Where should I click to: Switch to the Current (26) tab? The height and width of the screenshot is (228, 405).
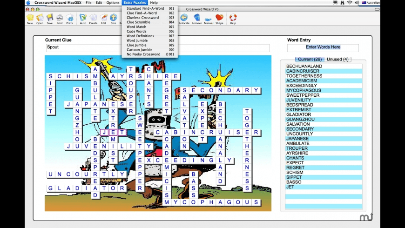click(x=310, y=59)
